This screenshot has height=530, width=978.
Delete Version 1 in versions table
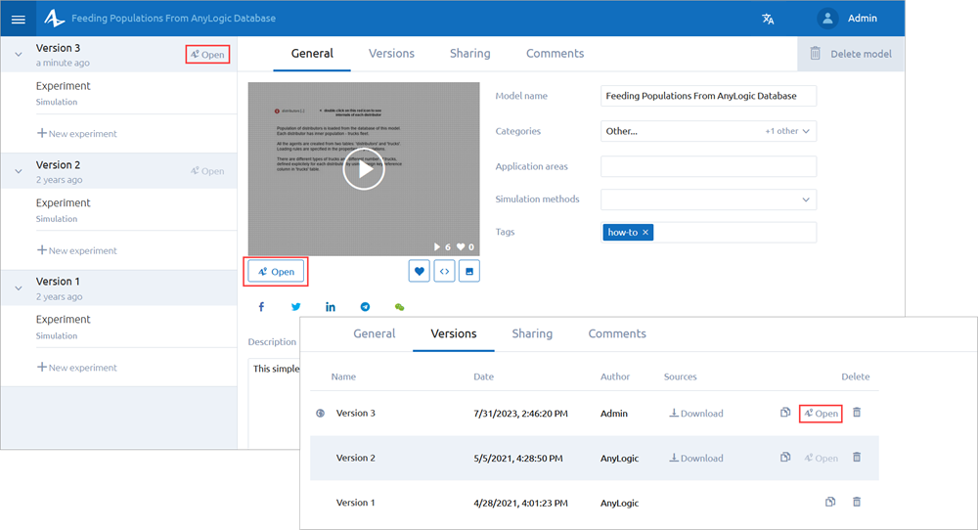[857, 502]
